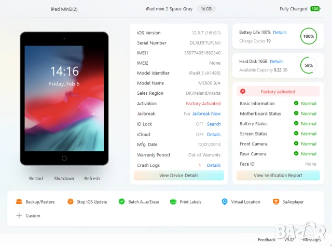Refresh the device information
332x246 pixels.
pos(92,179)
